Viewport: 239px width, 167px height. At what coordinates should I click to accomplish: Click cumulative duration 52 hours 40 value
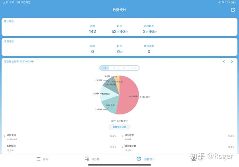(x=119, y=31)
